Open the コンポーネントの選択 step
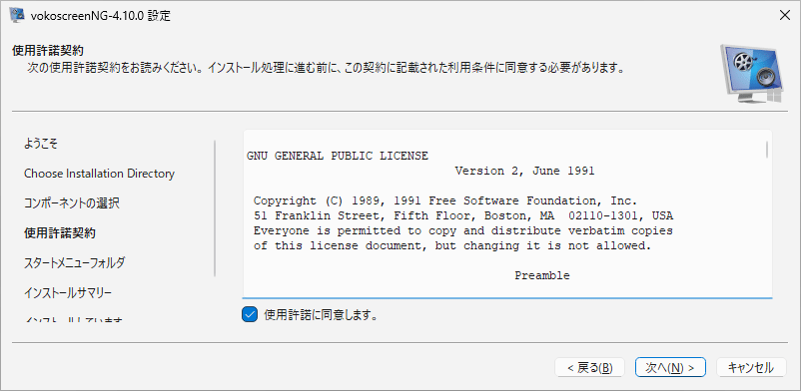Viewport: 801px width, 391px height. 72,203
